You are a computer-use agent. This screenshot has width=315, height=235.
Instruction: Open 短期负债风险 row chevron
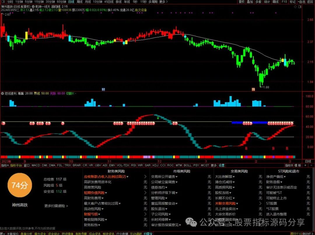tap(146, 193)
